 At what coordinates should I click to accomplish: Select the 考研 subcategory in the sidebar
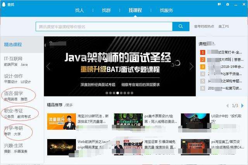tap(7, 134)
